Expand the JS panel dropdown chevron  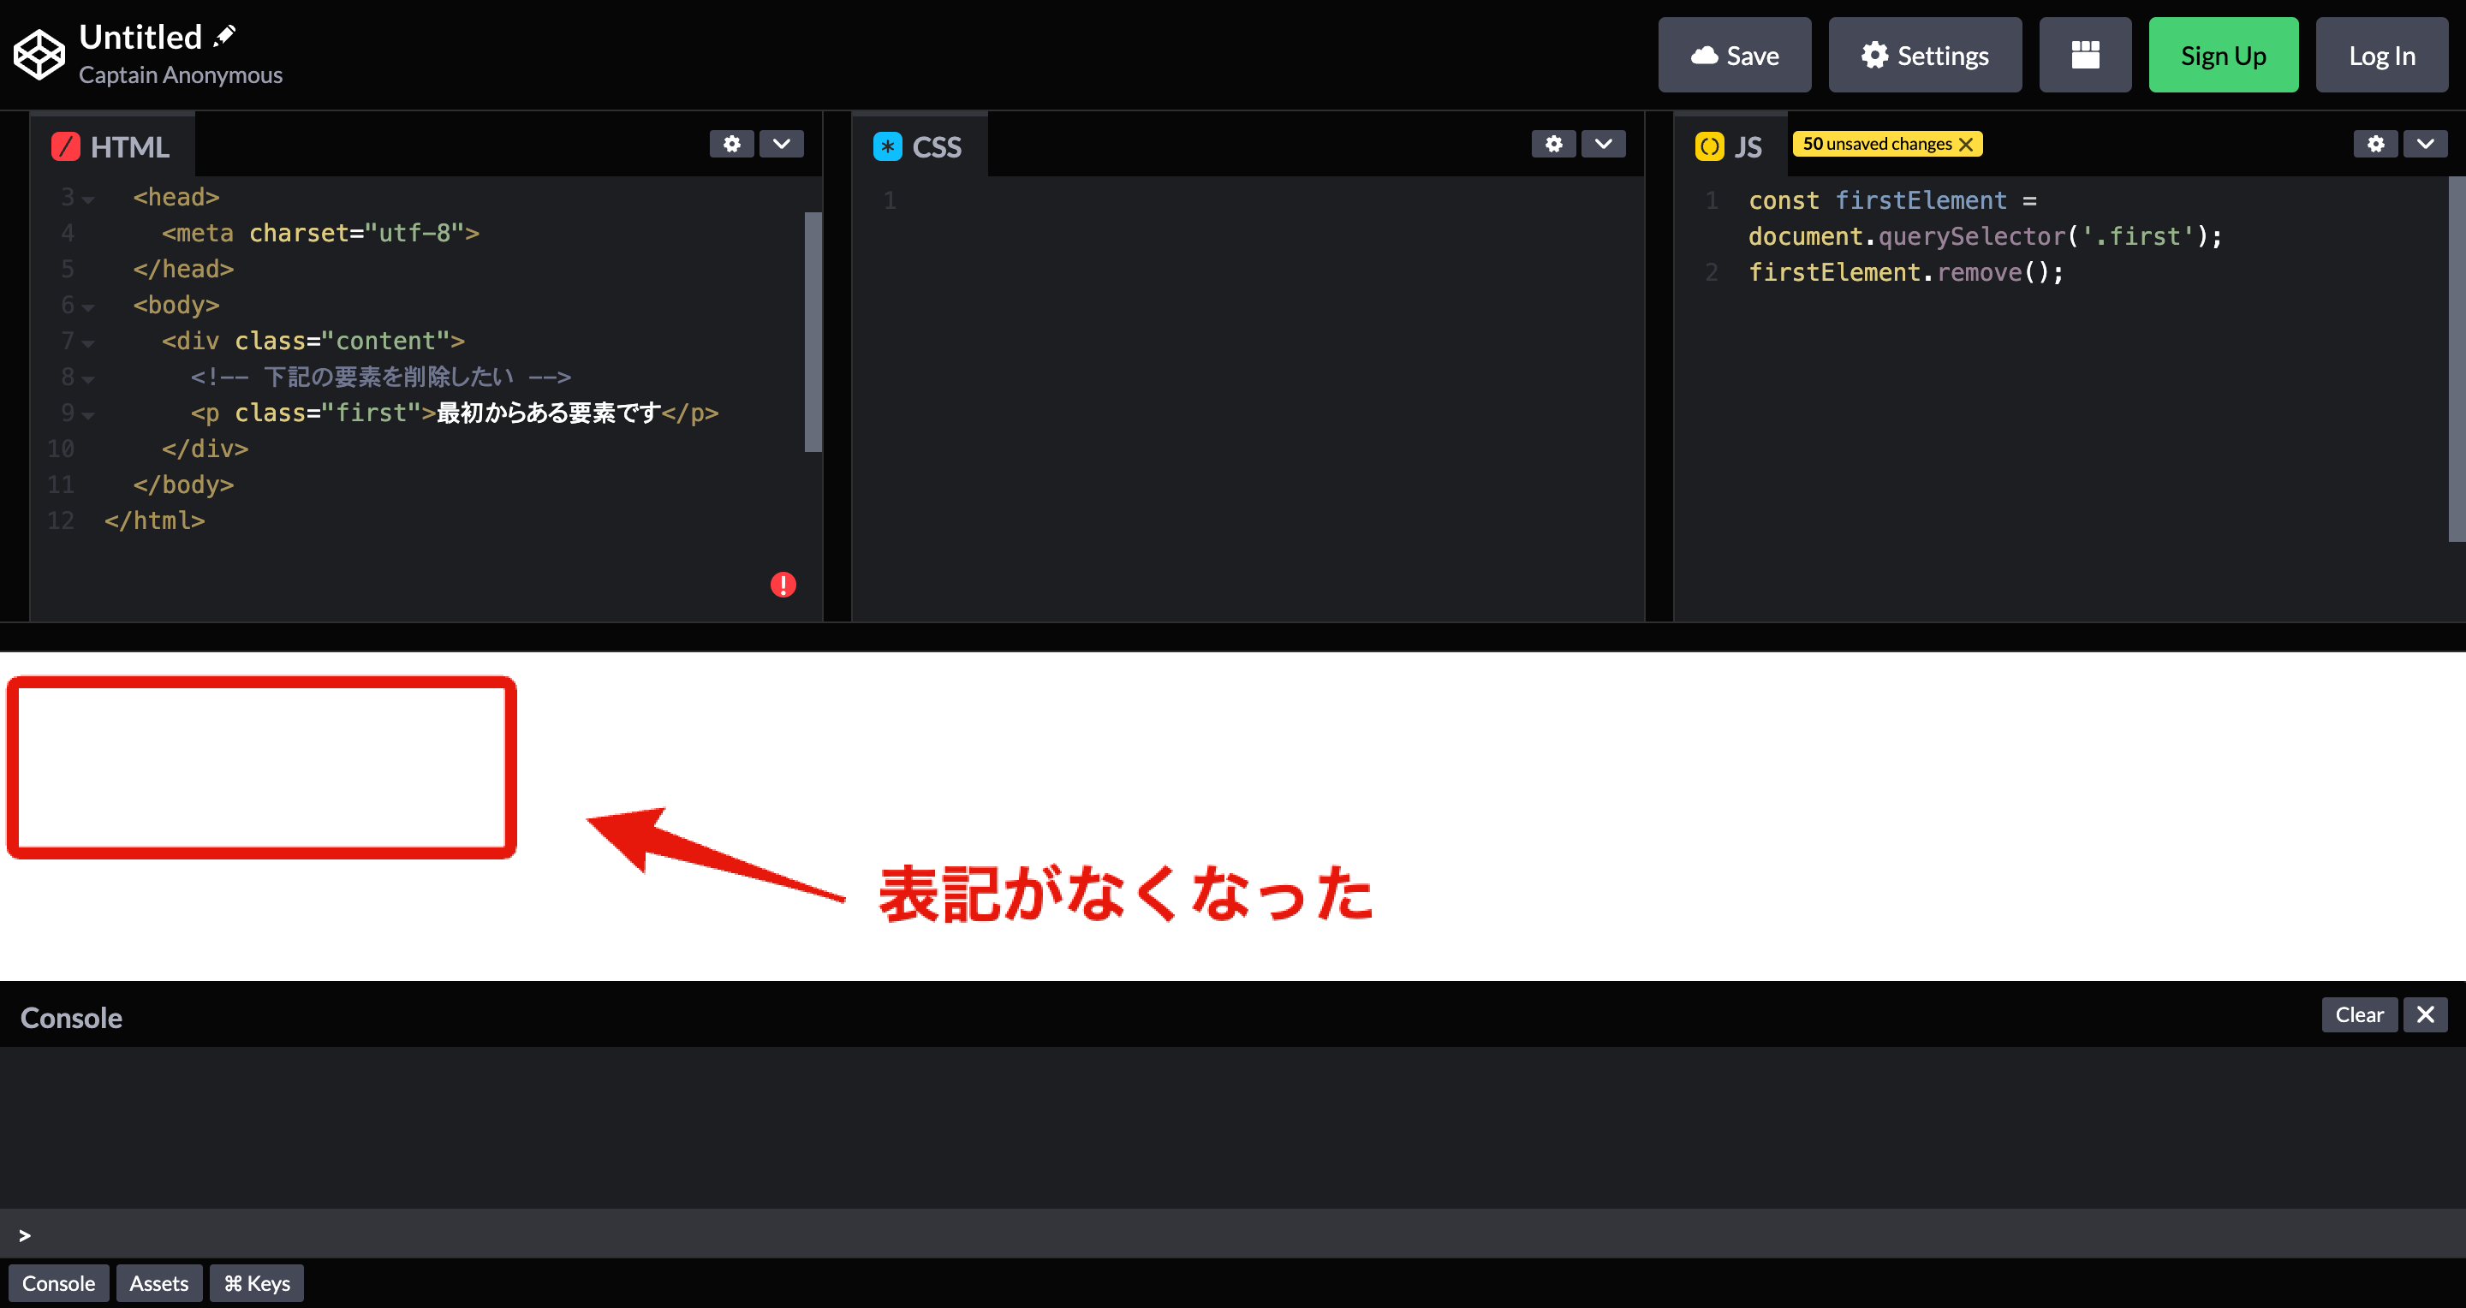pyautogui.click(x=2426, y=144)
